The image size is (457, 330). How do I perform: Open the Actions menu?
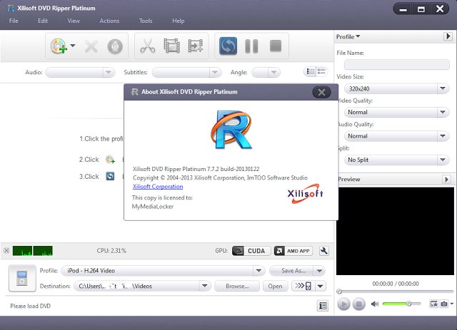pyautogui.click(x=109, y=21)
